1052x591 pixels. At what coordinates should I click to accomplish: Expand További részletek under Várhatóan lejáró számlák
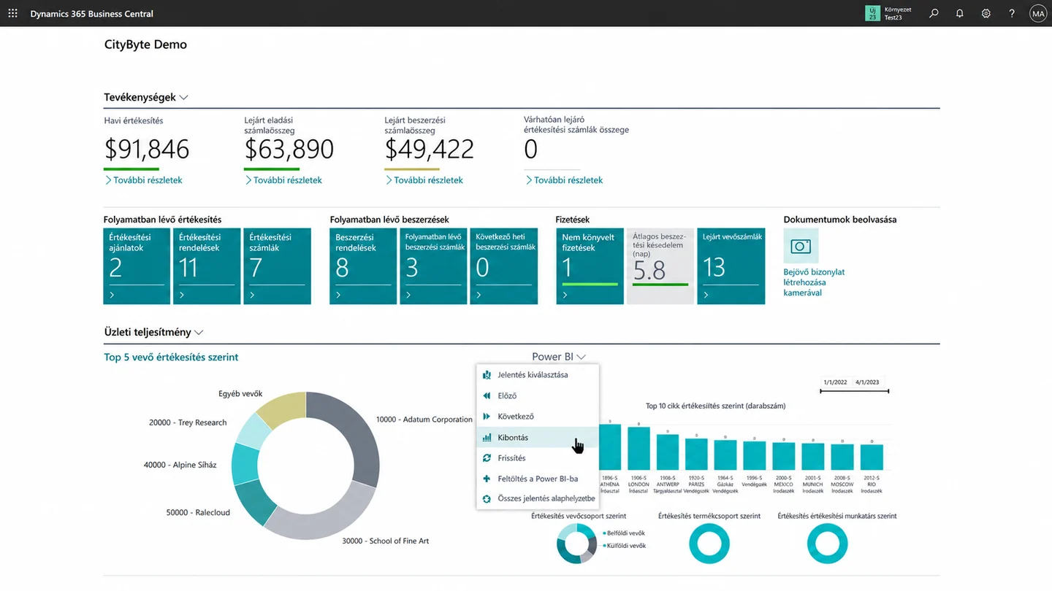coord(564,179)
